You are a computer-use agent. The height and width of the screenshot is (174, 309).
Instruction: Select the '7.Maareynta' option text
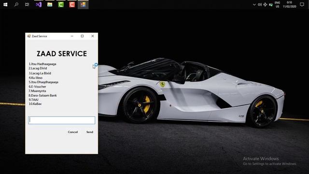[x=37, y=91]
